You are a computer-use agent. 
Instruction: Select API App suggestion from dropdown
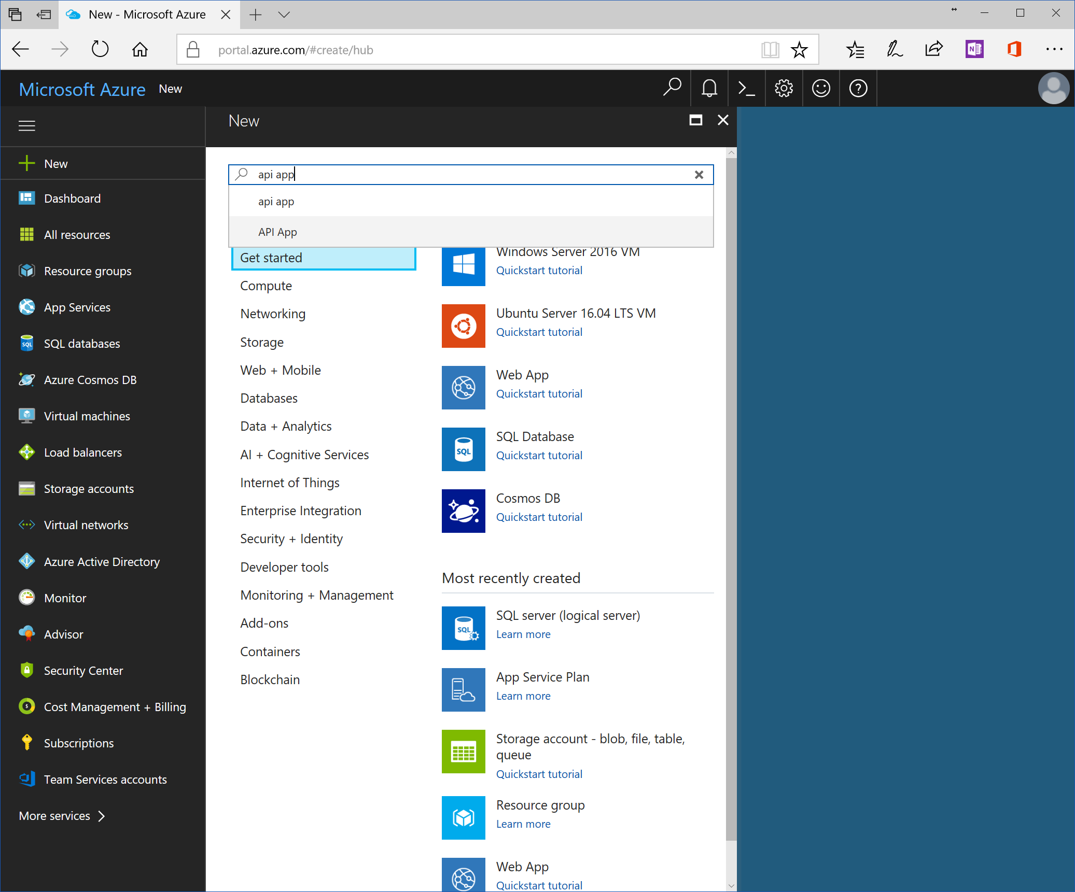[278, 232]
